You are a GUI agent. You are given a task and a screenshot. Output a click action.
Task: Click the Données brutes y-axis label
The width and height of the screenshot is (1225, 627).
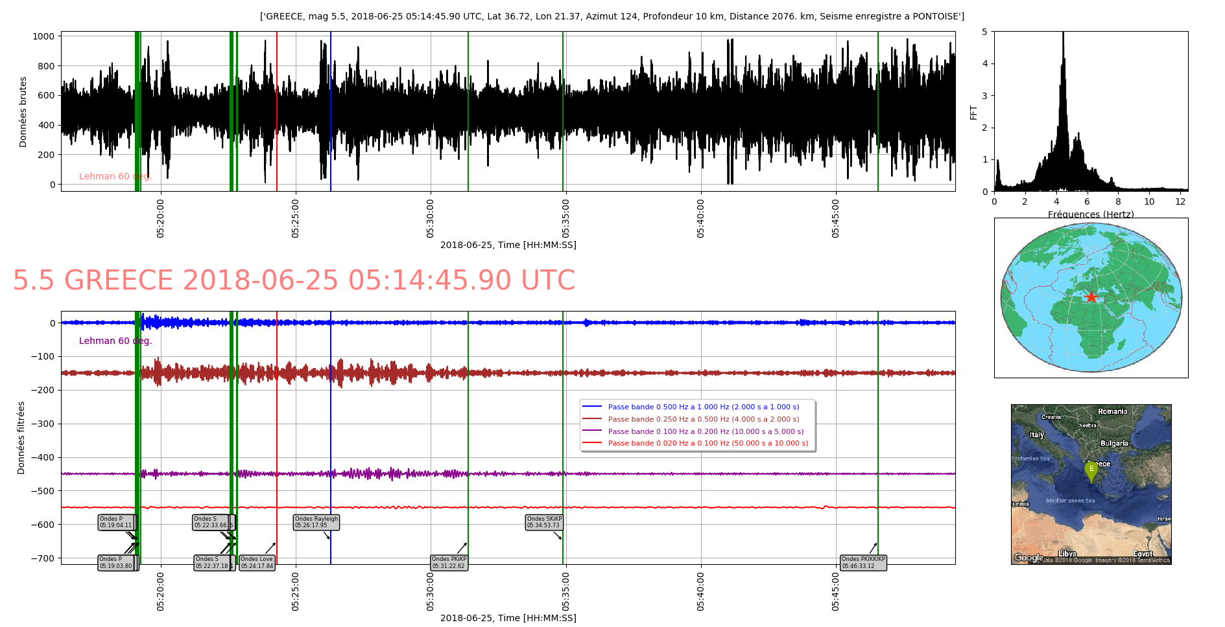23,111
